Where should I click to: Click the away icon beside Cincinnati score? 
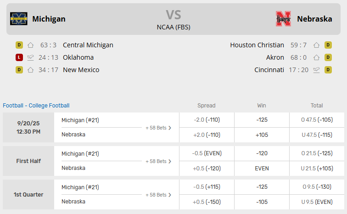pyautogui.click(x=316, y=70)
